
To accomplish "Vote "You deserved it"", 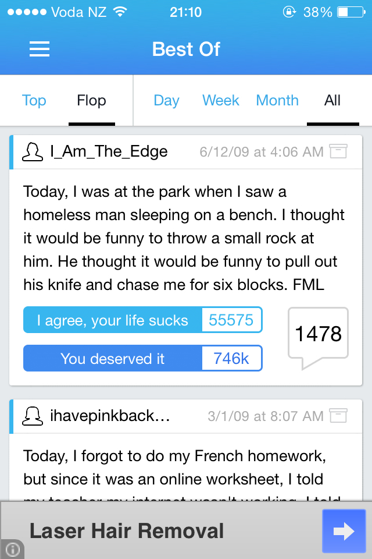I will (142, 358).
